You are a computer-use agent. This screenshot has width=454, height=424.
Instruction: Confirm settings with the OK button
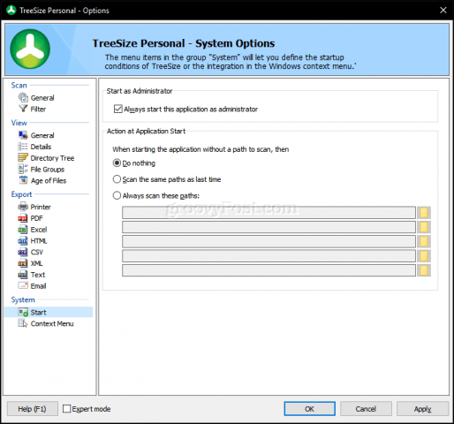tap(309, 409)
